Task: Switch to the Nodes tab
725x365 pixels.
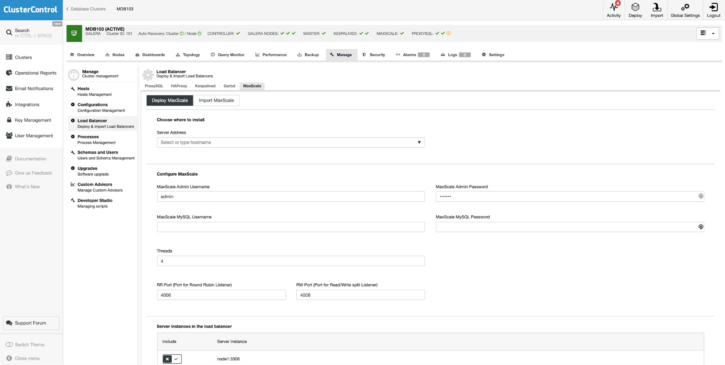Action: [115, 55]
